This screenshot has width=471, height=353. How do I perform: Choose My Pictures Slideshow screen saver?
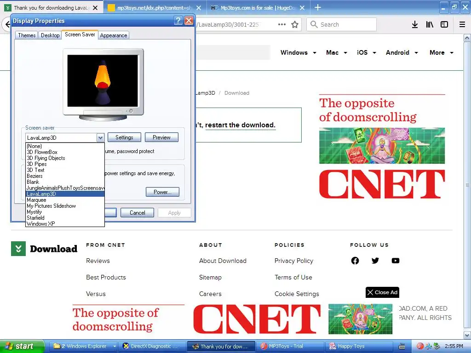click(x=65, y=206)
